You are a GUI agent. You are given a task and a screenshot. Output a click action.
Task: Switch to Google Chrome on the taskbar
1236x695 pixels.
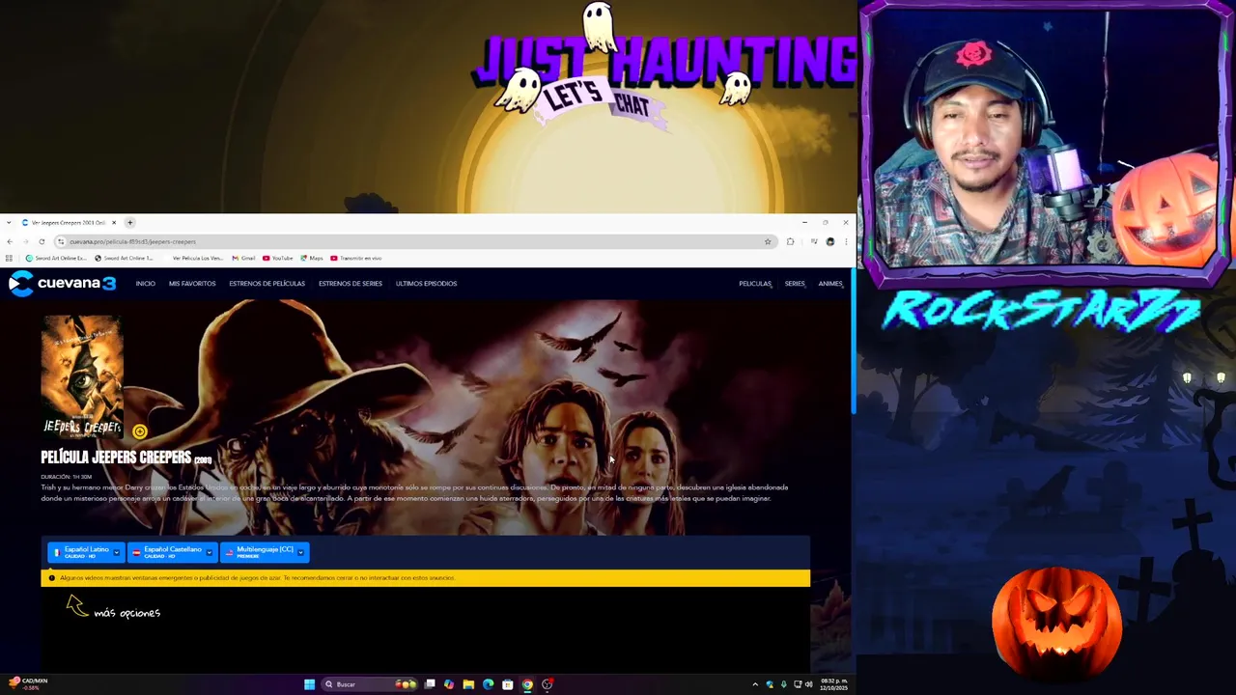(527, 684)
